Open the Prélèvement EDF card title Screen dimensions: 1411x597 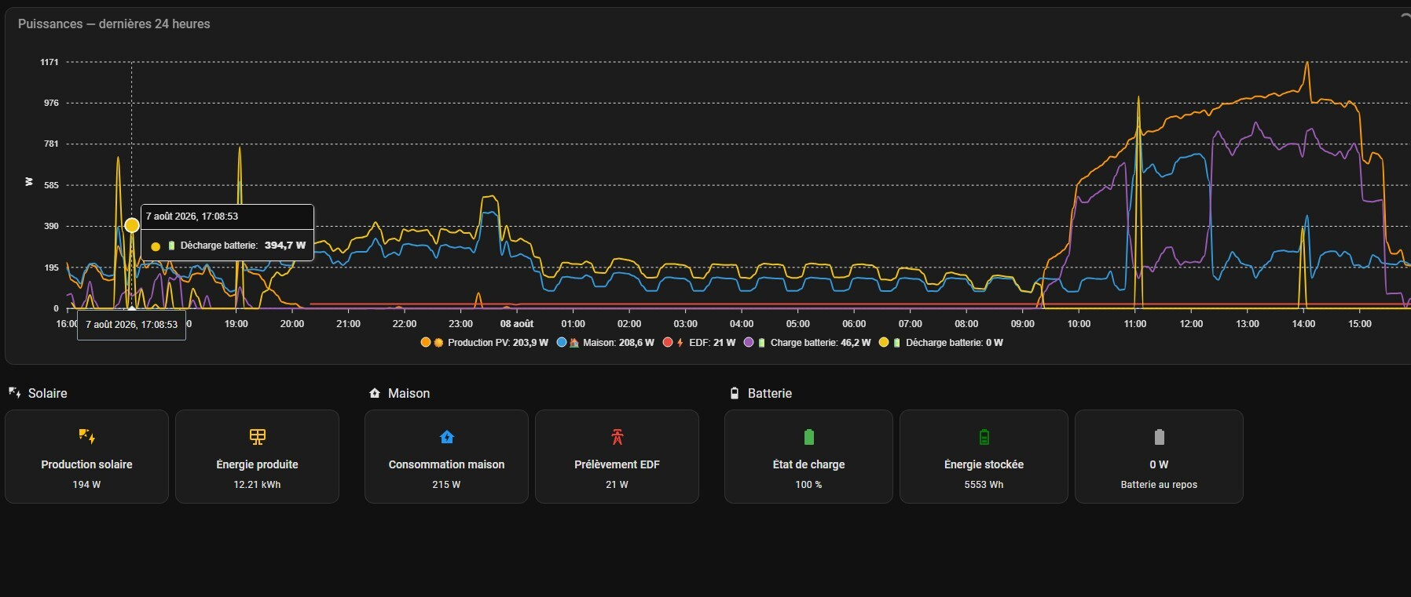(x=617, y=464)
